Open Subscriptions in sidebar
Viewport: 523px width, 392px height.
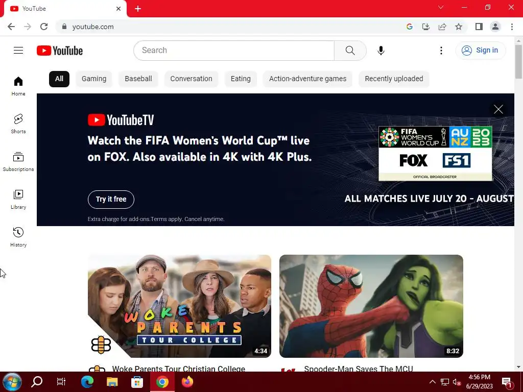18,162
